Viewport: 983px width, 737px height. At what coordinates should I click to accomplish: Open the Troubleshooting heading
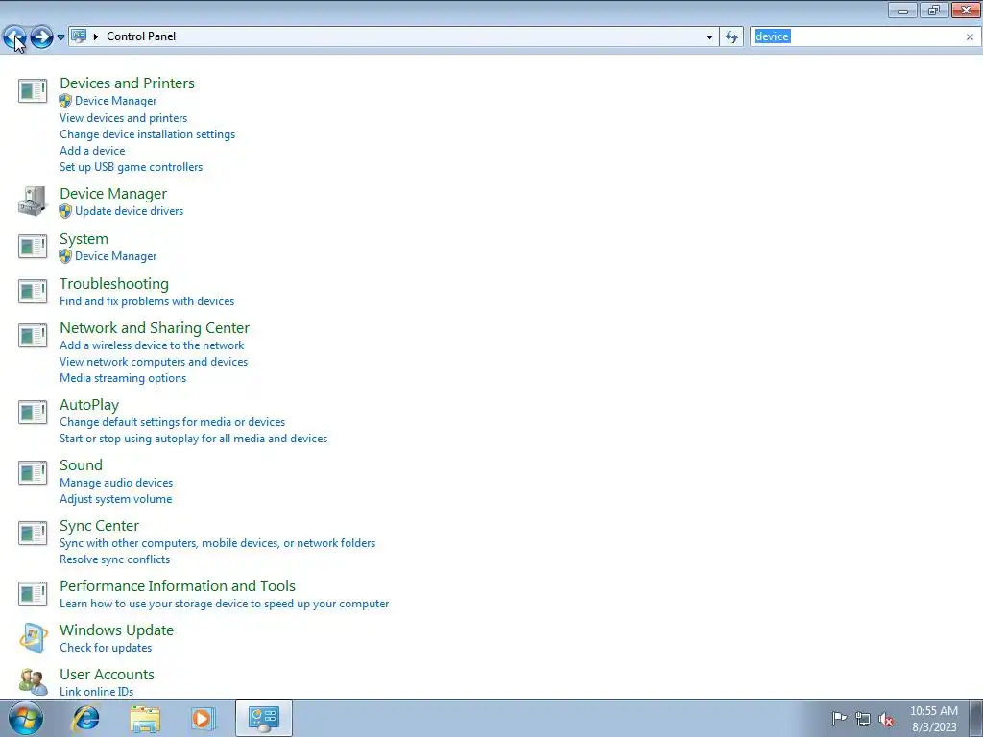(x=114, y=284)
